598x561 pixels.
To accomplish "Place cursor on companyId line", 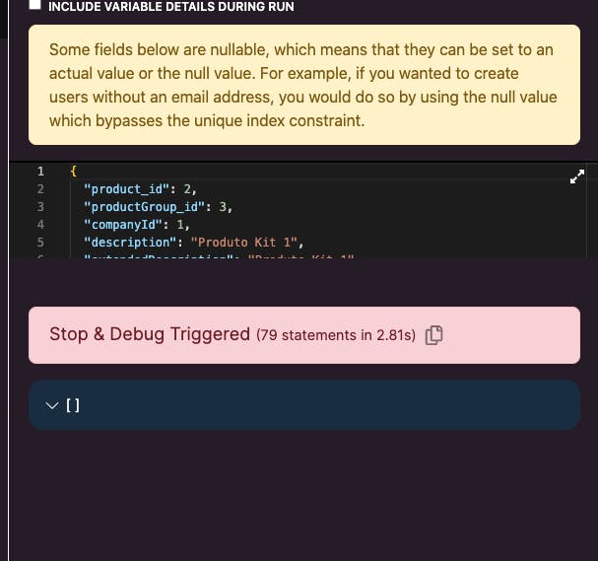I will [x=137, y=225].
